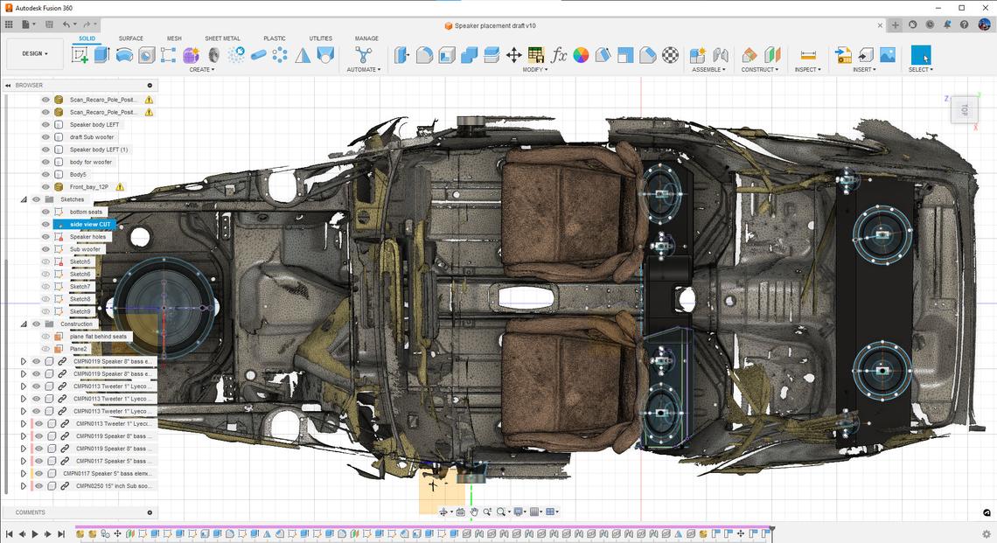Collapse the Sketches folder in browser
997x543 pixels.
[x=24, y=200]
